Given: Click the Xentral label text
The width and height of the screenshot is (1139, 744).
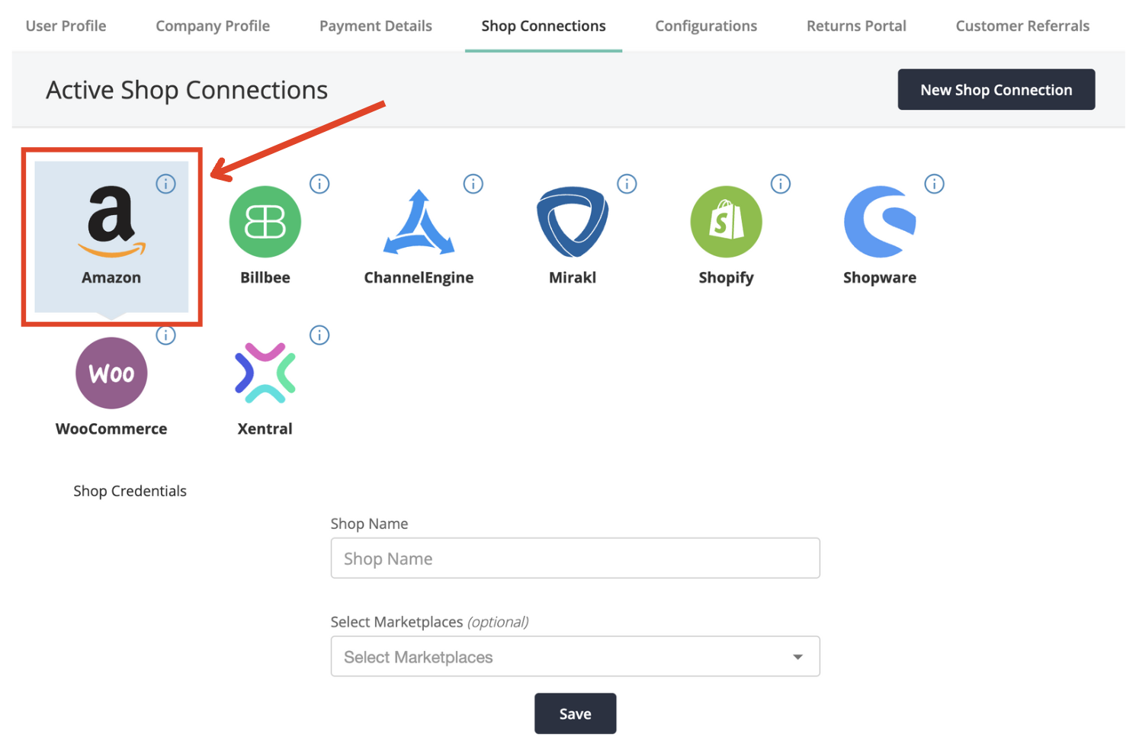Looking at the screenshot, I should [x=265, y=428].
